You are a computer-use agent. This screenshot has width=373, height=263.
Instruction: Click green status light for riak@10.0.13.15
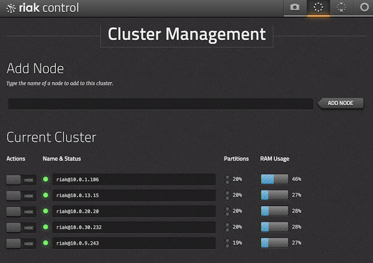[x=45, y=195]
